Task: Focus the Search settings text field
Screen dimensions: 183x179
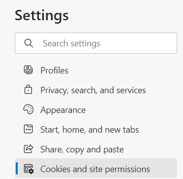Action: 96,43
